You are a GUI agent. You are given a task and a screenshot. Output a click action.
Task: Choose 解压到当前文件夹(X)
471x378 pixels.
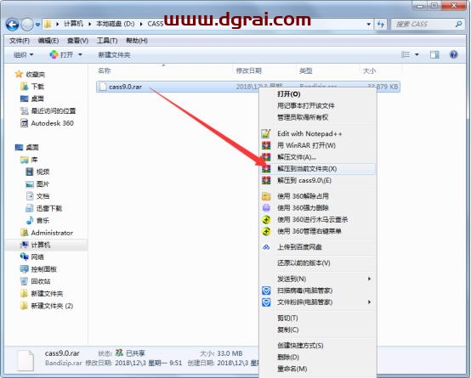[x=318, y=169]
